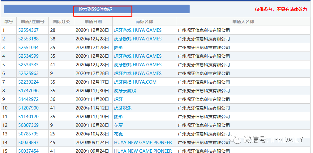Click the 国际分类 column header
313x153 pixels.
pyautogui.click(x=61, y=22)
